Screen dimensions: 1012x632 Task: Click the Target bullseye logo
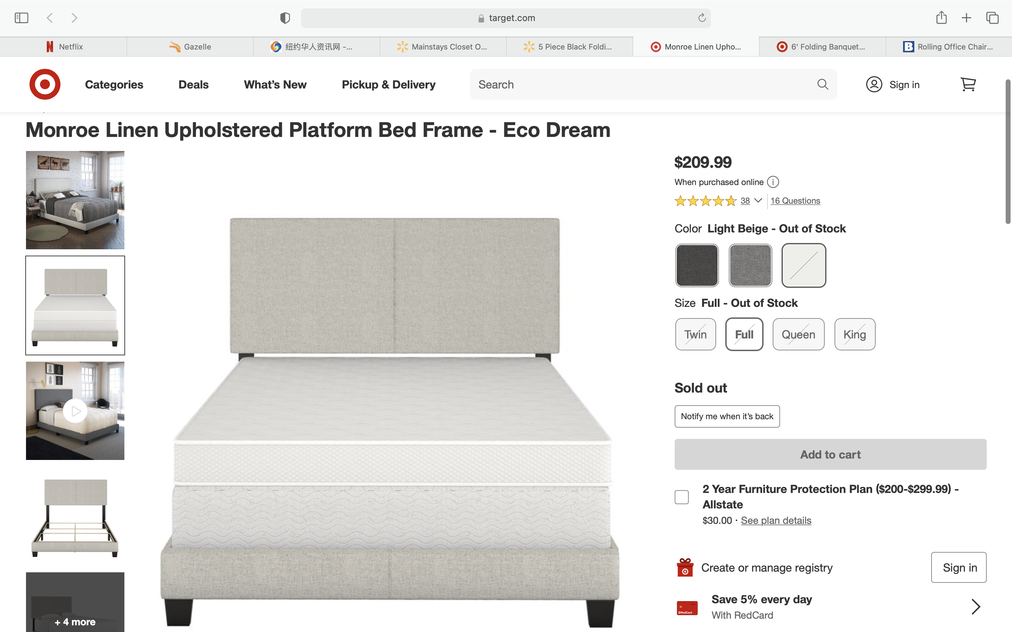pos(45,84)
